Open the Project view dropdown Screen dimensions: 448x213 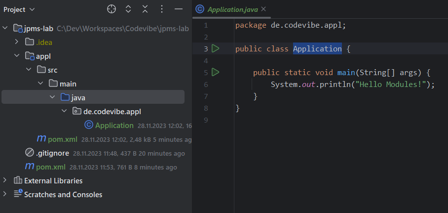pos(19,9)
